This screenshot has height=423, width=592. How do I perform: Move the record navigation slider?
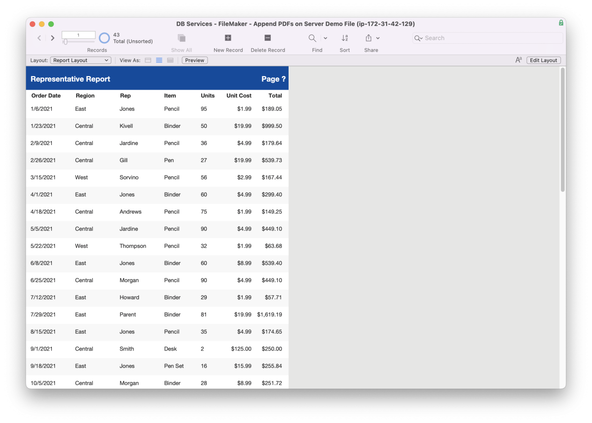[65, 42]
